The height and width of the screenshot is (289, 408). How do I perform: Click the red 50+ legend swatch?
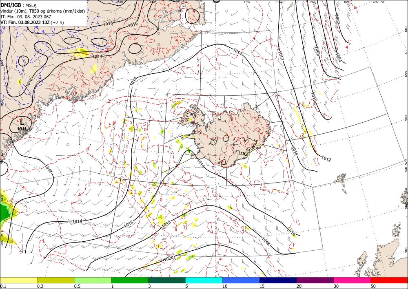[389, 280]
